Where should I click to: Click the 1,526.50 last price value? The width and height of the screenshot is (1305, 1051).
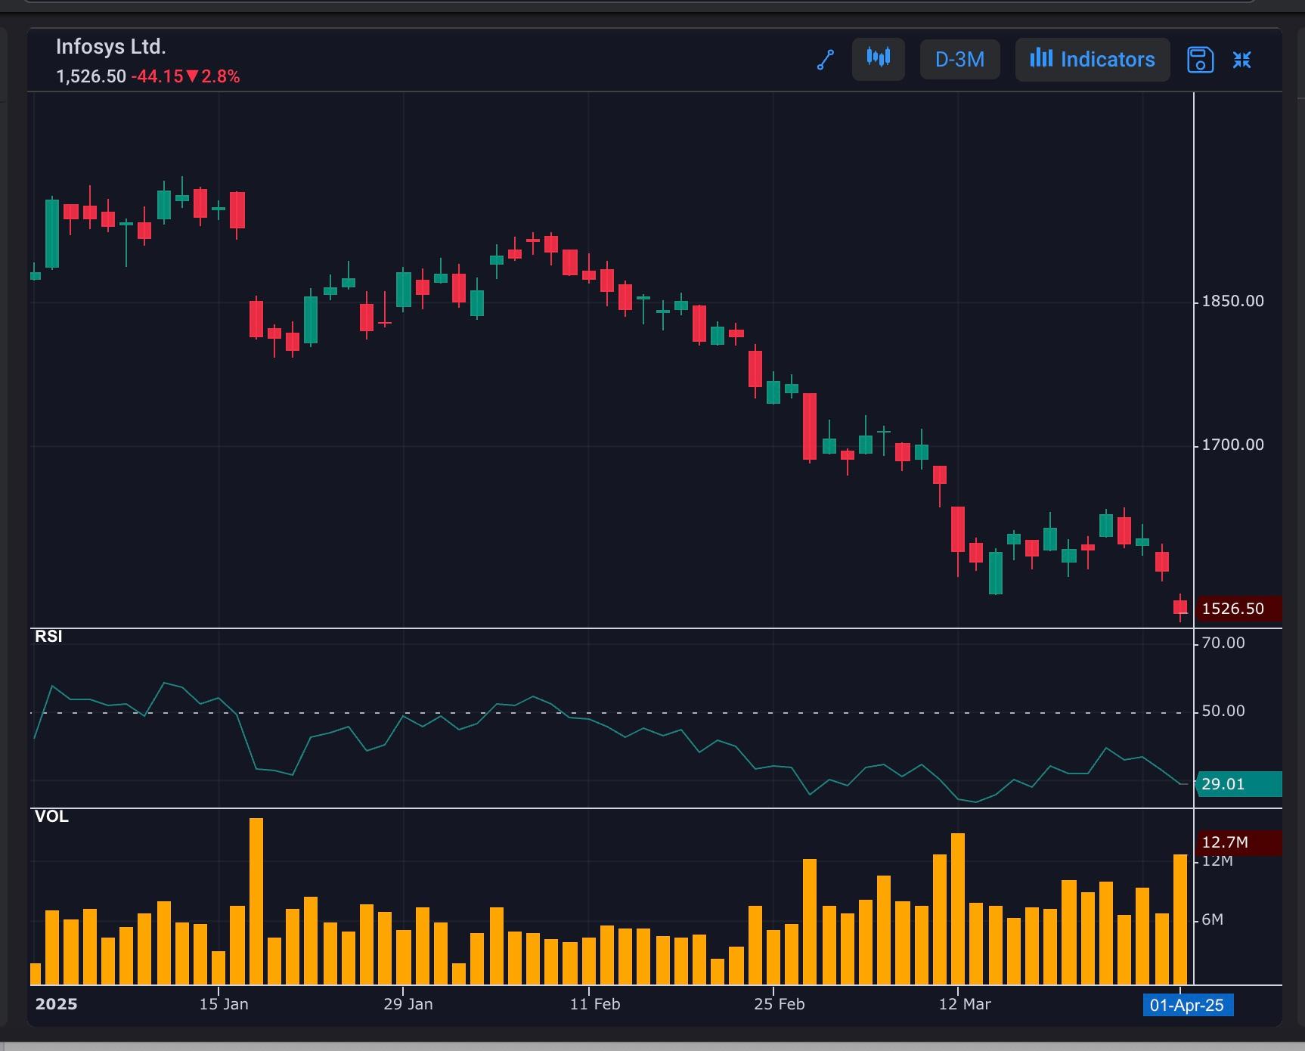[x=91, y=76]
